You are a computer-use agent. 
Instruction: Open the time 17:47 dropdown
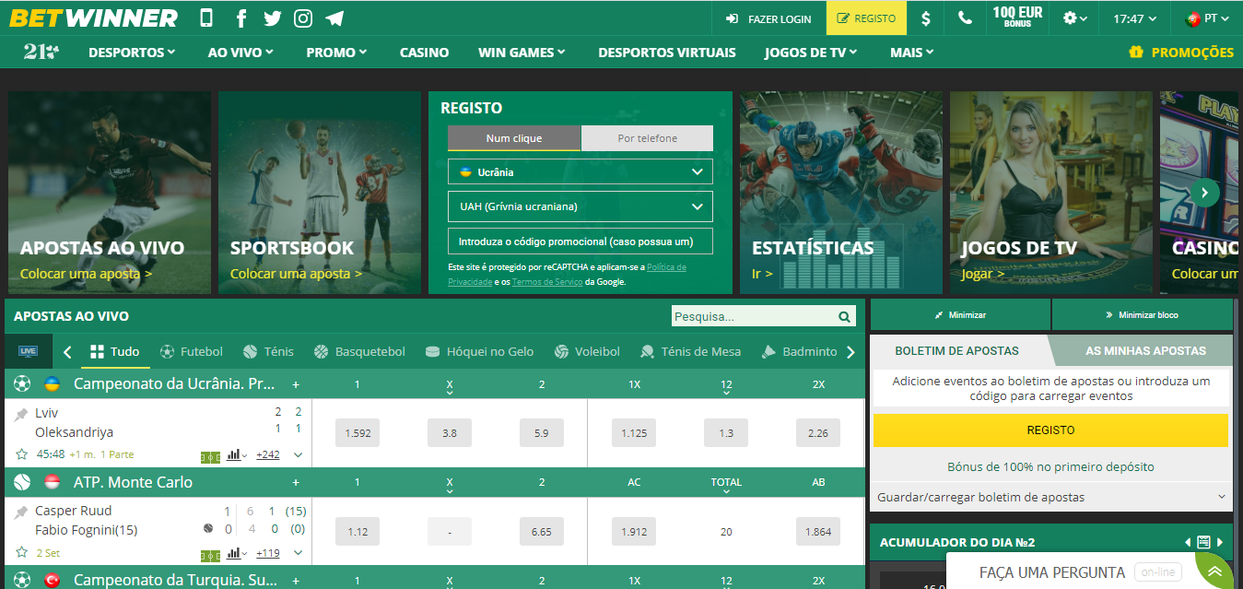1135,18
